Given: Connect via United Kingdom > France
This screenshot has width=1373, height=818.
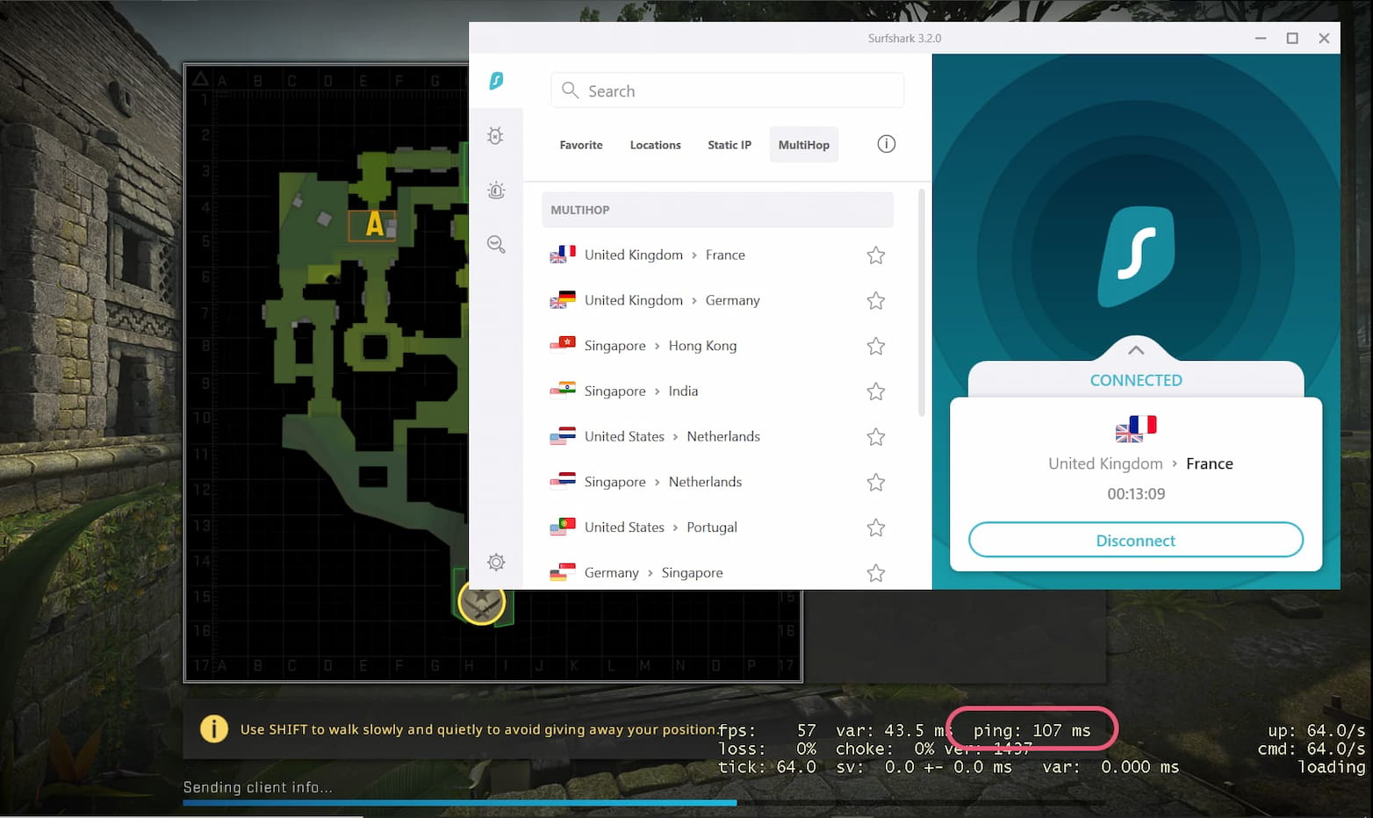Looking at the screenshot, I should coord(717,255).
